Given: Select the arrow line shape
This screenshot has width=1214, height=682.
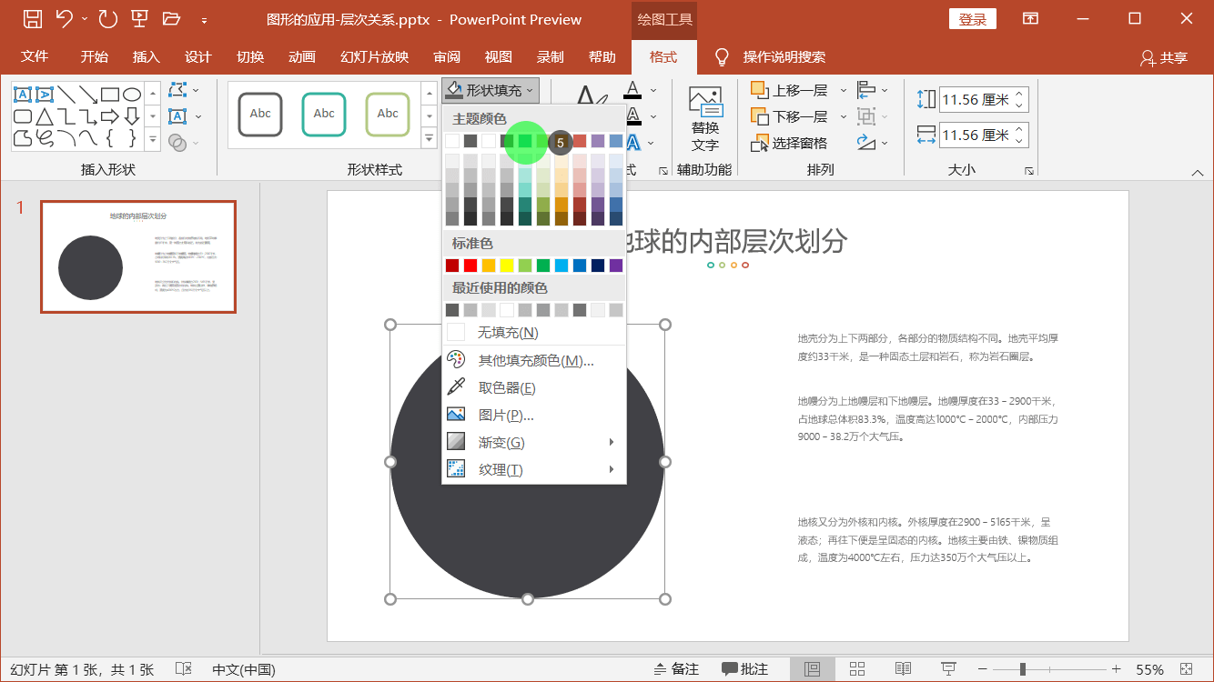Looking at the screenshot, I should [88, 94].
